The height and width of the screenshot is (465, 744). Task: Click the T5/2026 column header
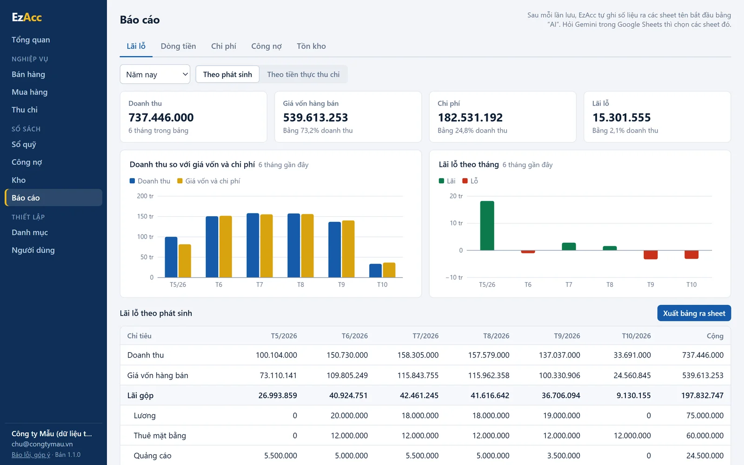284,336
